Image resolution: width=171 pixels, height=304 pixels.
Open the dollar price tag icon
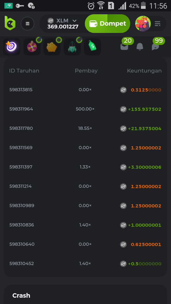(92, 47)
